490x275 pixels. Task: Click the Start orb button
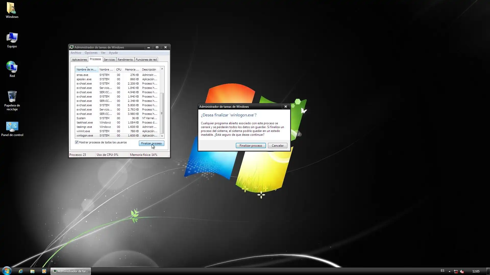[x=7, y=271]
